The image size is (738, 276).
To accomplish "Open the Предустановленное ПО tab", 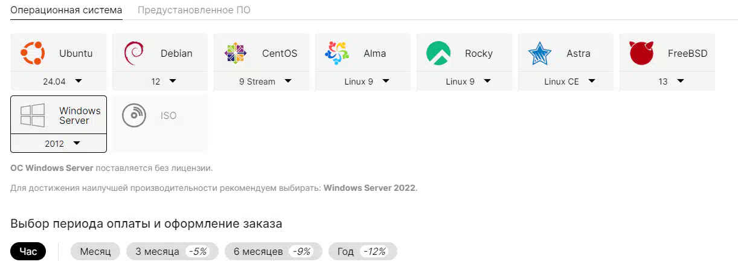I will (194, 10).
